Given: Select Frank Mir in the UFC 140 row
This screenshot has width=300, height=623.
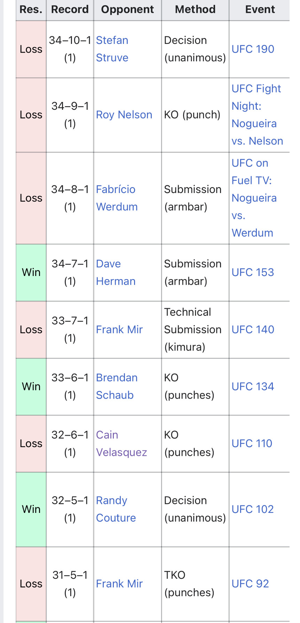Looking at the screenshot, I should pyautogui.click(x=119, y=329).
